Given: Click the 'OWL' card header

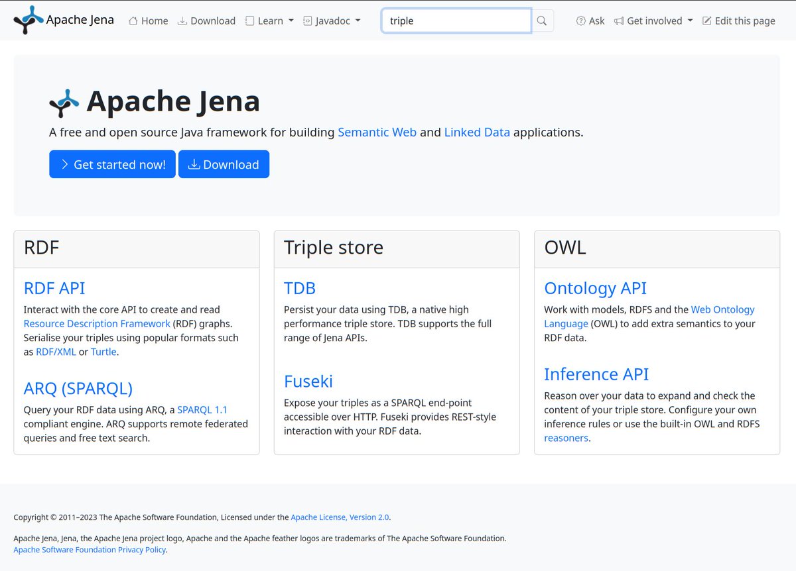Looking at the screenshot, I should (657, 249).
